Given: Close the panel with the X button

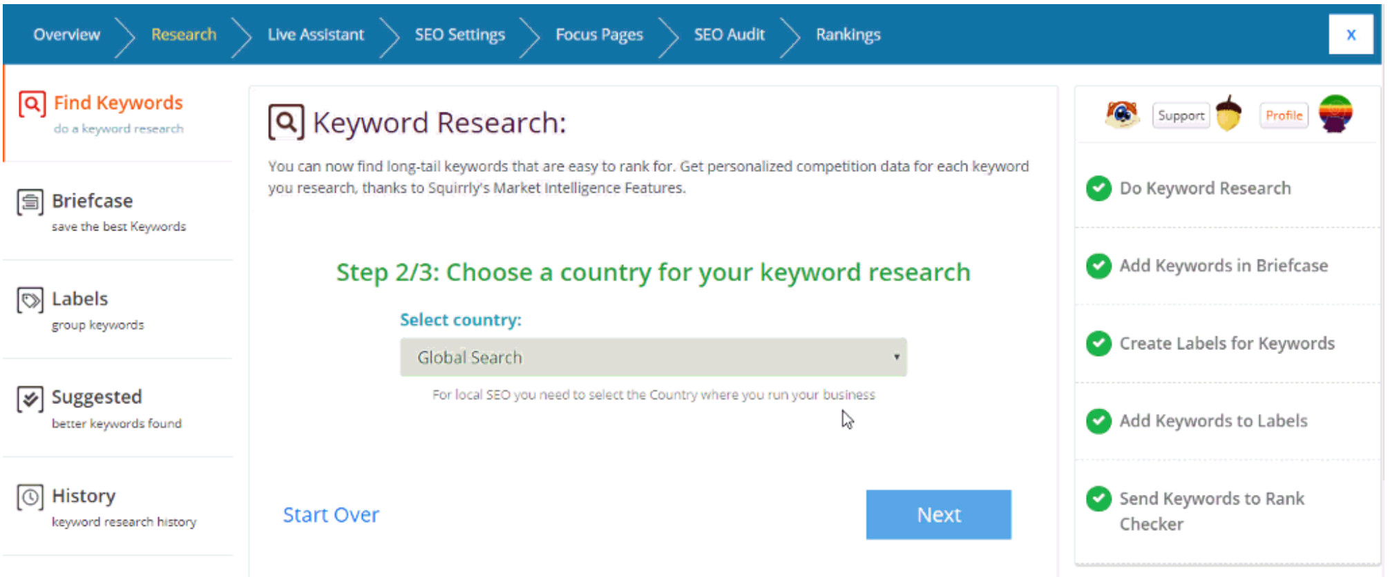Looking at the screenshot, I should pyautogui.click(x=1351, y=35).
